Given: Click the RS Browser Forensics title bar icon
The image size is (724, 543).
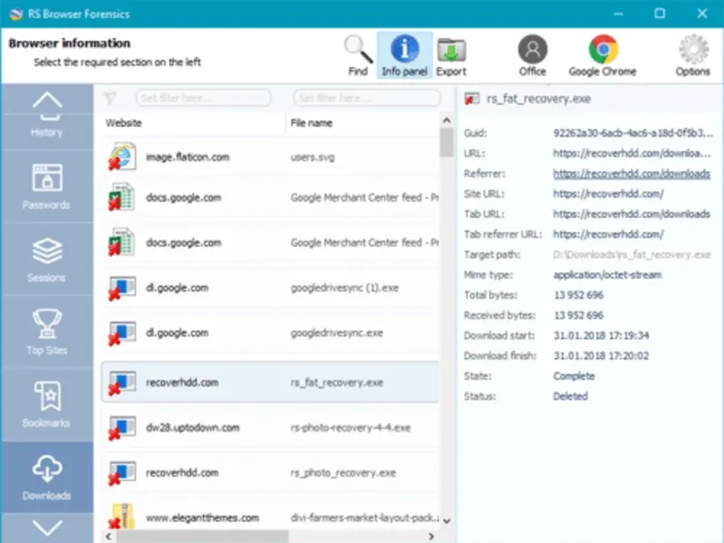Looking at the screenshot, I should coord(16,14).
